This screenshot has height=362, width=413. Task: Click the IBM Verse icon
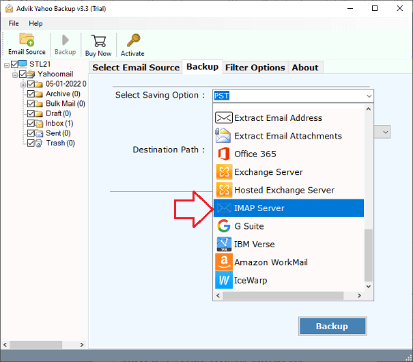224,245
